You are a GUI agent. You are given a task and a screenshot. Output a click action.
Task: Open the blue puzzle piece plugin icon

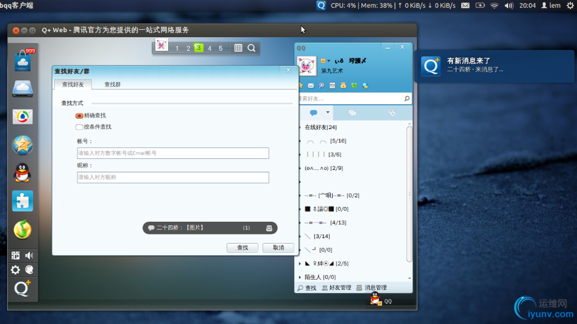(23, 201)
